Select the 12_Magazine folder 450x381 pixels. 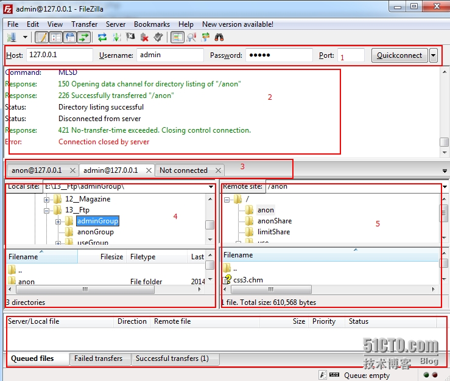pos(88,199)
